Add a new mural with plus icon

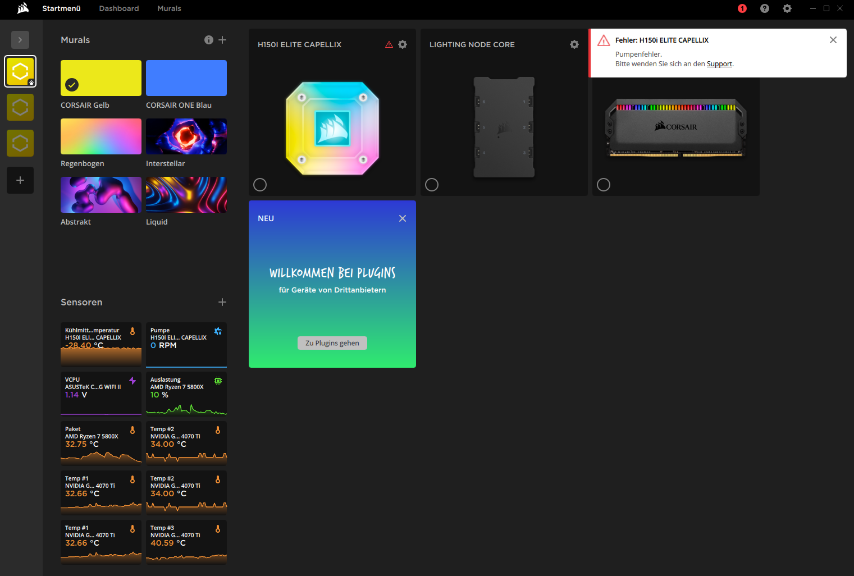(222, 40)
